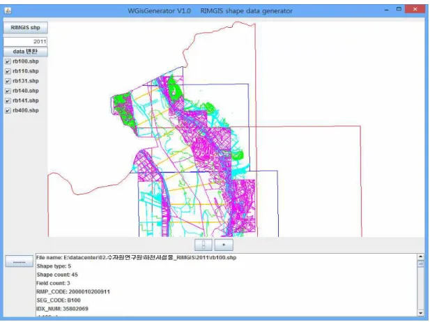The image size is (430, 322).
Task: Uncheck the rb400.shp checkbox
Action: (8, 111)
